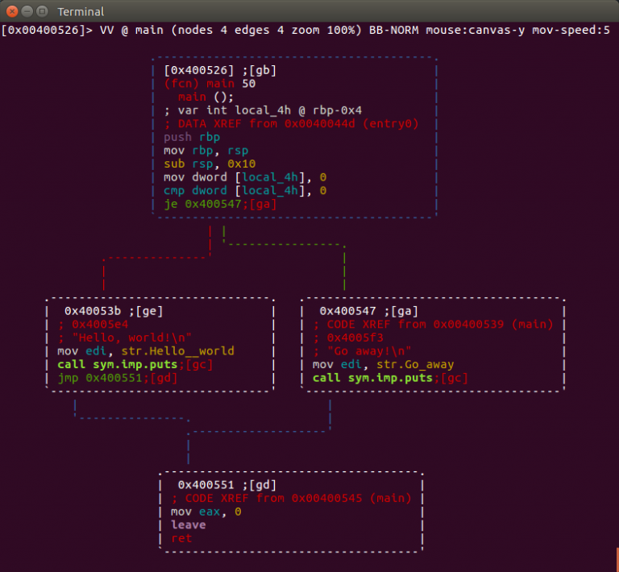Click the Terminal title text
This screenshot has width=619, height=572.
pyautogui.click(x=81, y=12)
